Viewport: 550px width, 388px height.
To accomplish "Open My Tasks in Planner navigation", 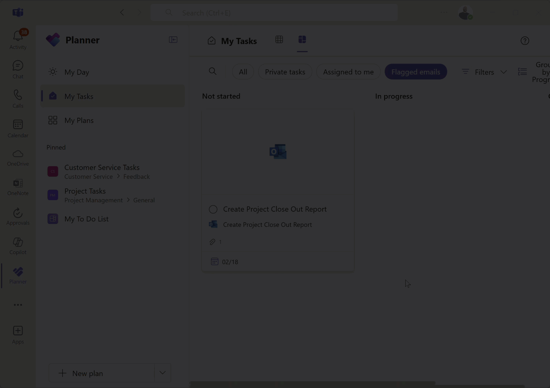I will pyautogui.click(x=113, y=96).
